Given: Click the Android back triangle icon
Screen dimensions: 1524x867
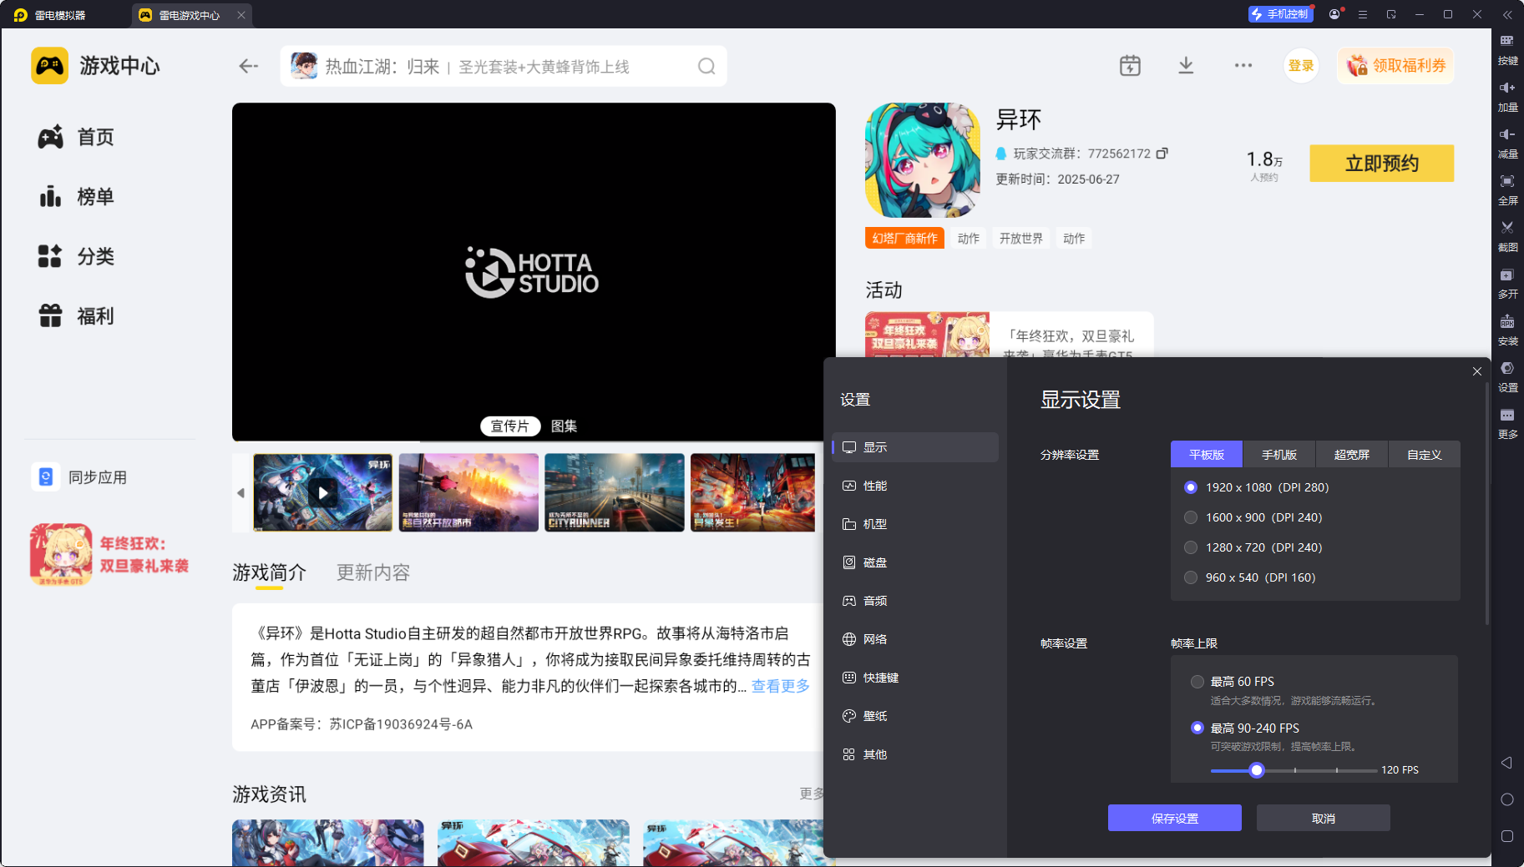Looking at the screenshot, I should (x=1506, y=763).
